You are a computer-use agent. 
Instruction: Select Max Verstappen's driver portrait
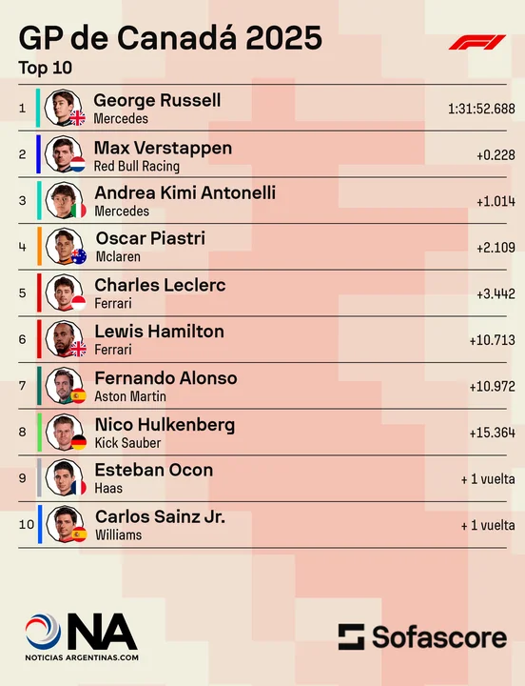tap(64, 154)
